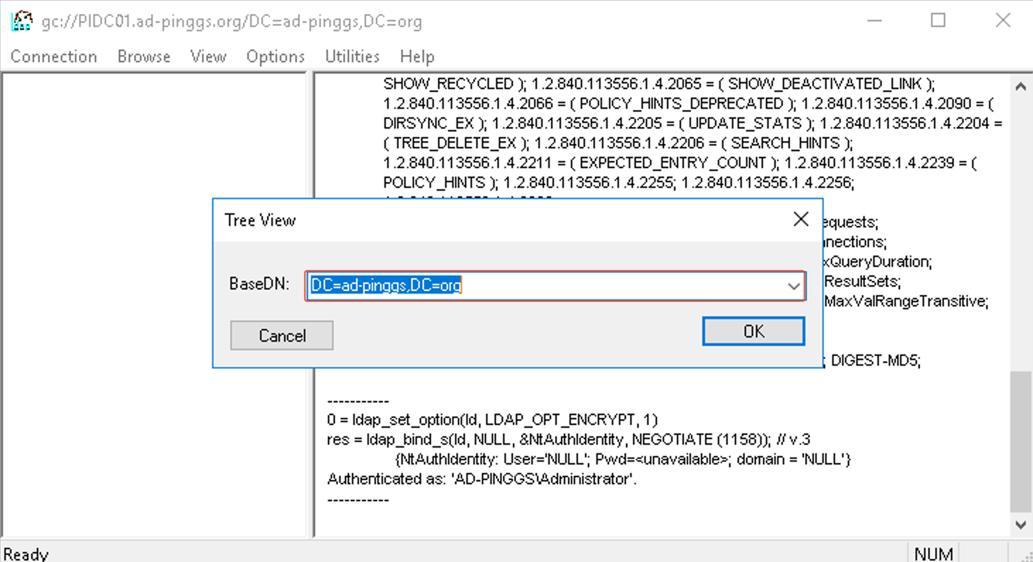Close the Tree View dialog
Image resolution: width=1033 pixels, height=562 pixels.
(801, 220)
